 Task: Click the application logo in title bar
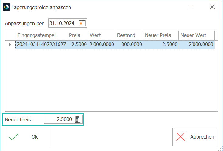6,7
